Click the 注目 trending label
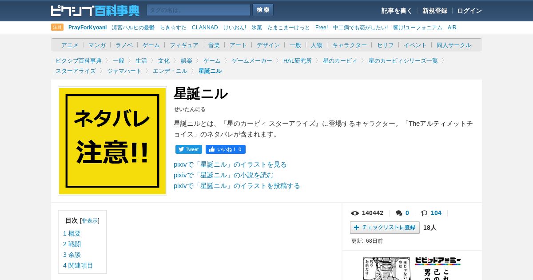This screenshot has height=280, width=533. click(57, 27)
